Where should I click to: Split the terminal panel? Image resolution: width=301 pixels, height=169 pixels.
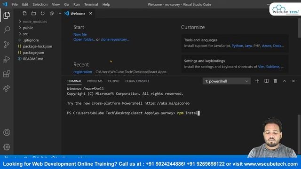(x=267, y=81)
